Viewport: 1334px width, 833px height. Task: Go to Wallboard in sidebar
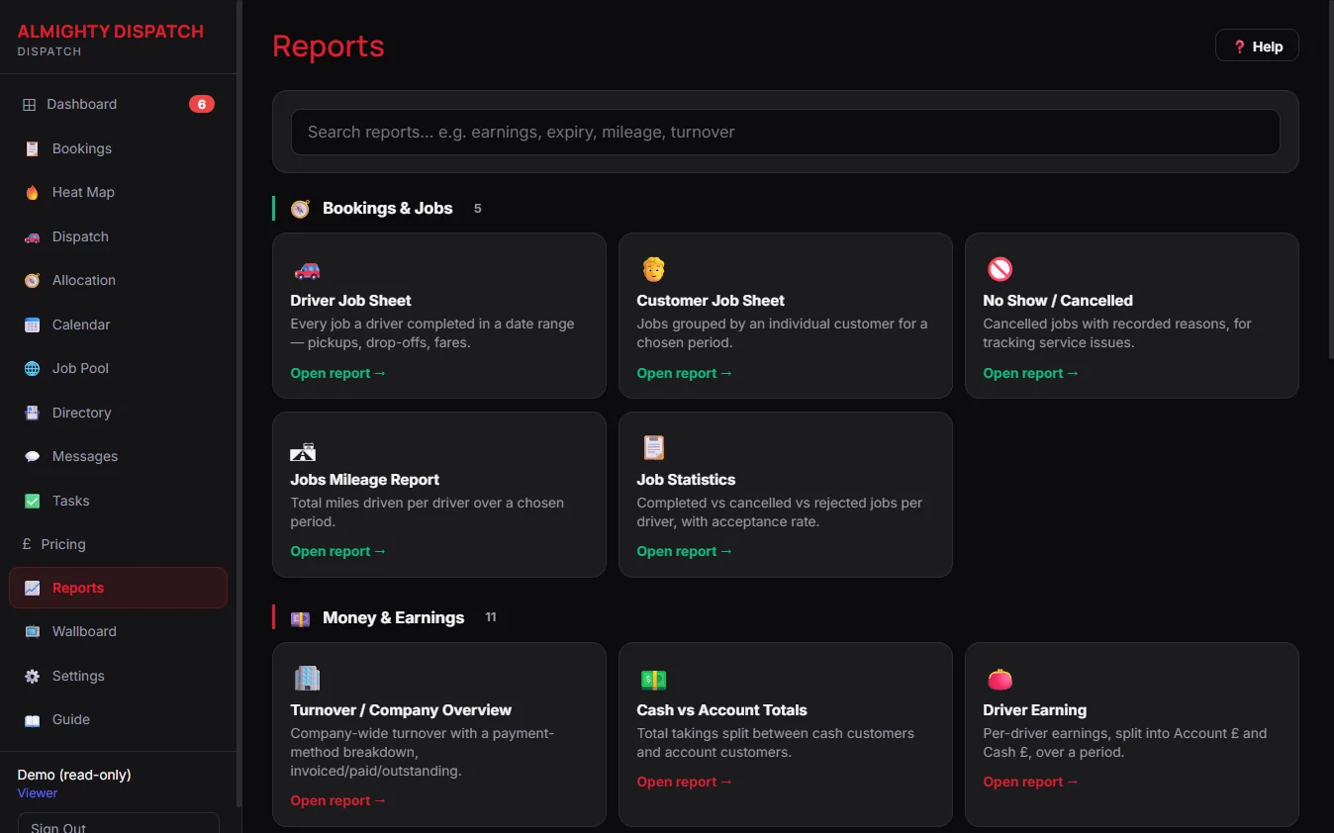[x=118, y=631]
